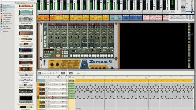Screen dimensions: 196x110
Task: Click the rack navigator overview strip
Action: [x=189, y=46]
